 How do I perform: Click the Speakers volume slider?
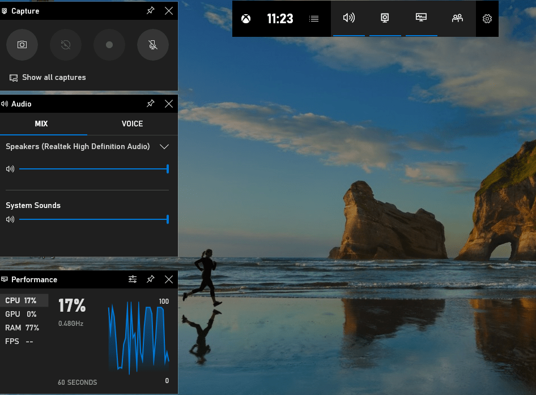point(93,169)
